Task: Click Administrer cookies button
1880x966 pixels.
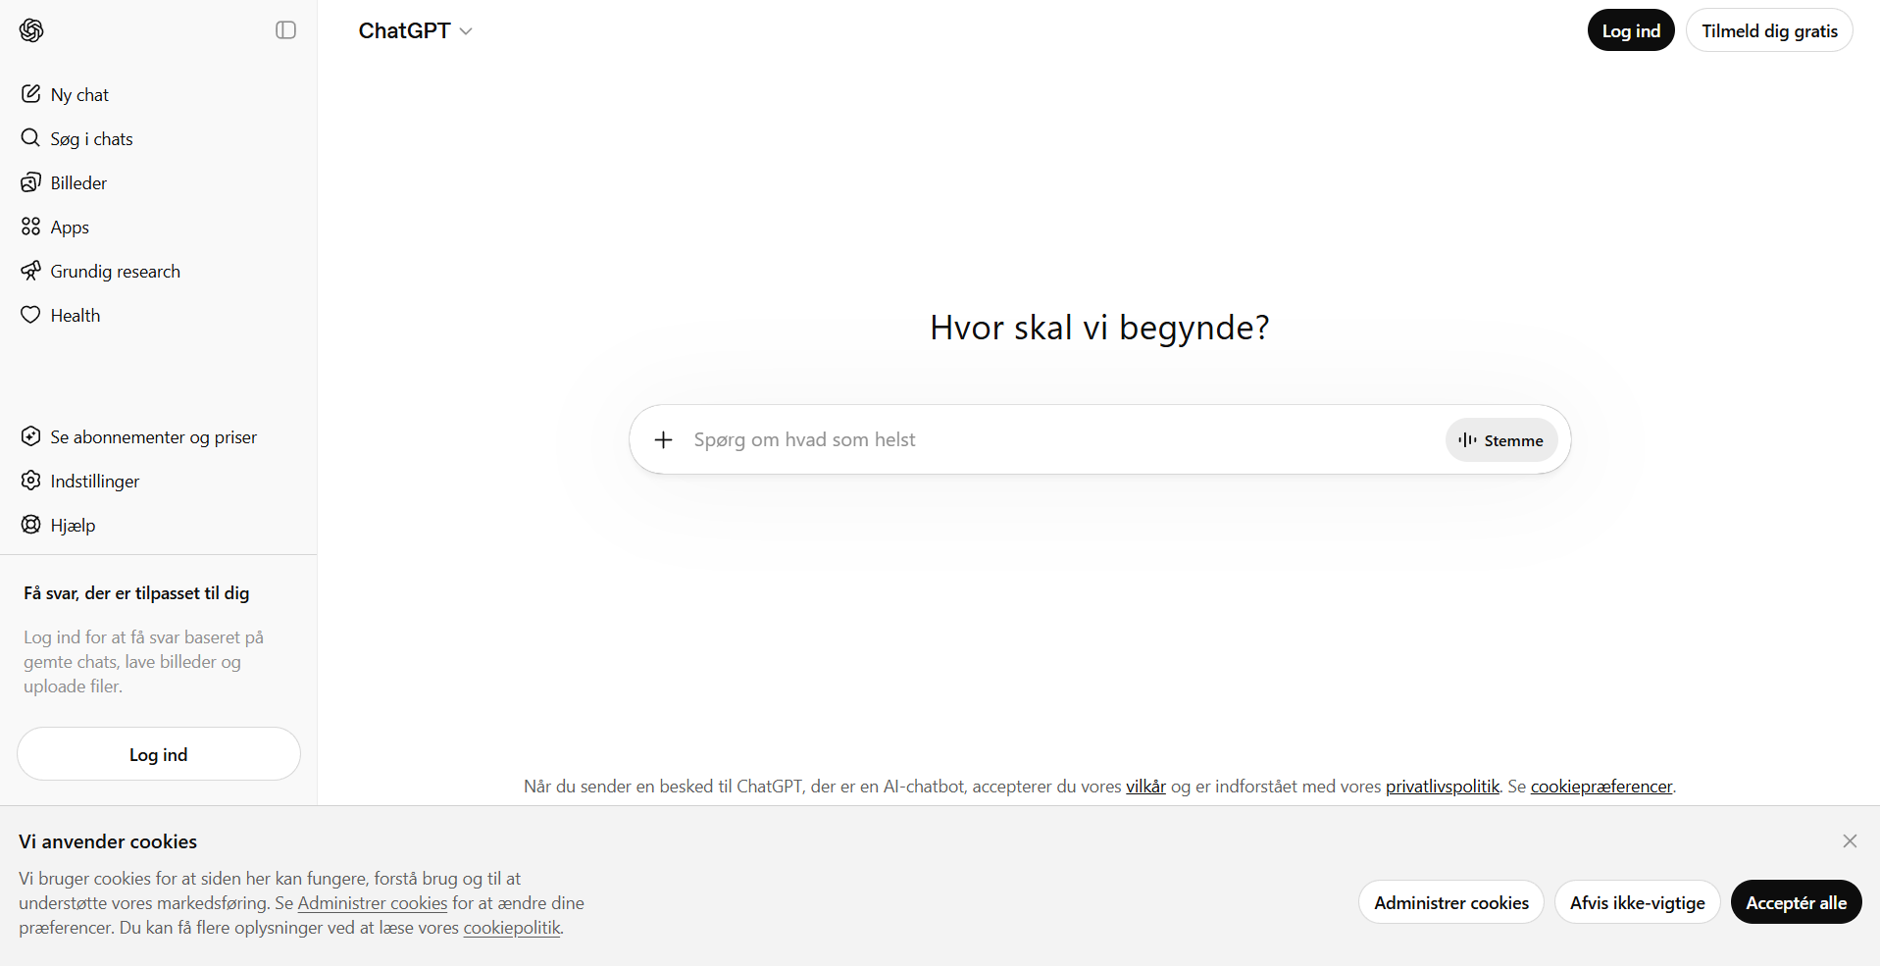Action: (1451, 902)
